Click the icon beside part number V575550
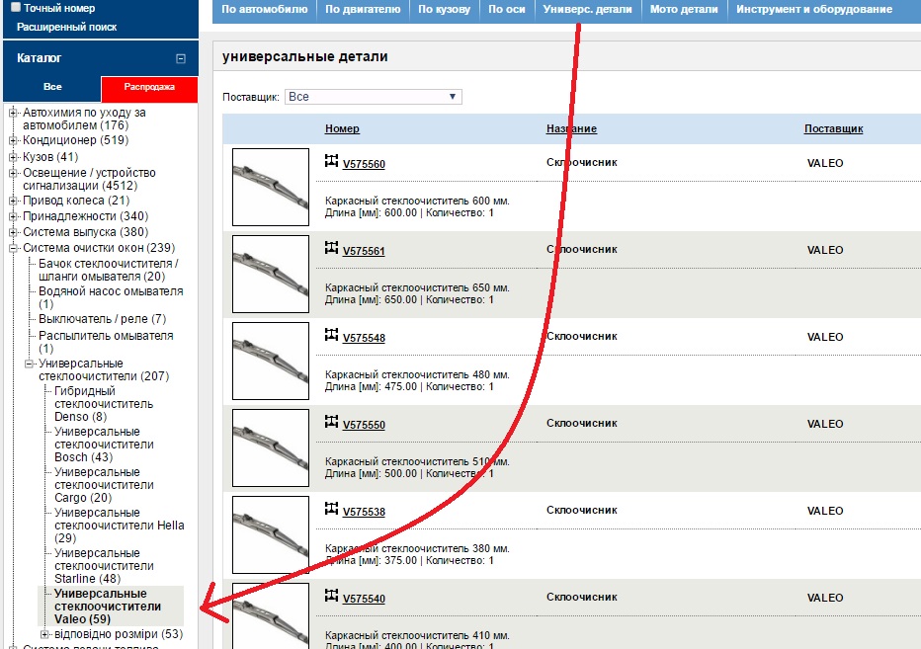The width and height of the screenshot is (921, 649). (332, 422)
